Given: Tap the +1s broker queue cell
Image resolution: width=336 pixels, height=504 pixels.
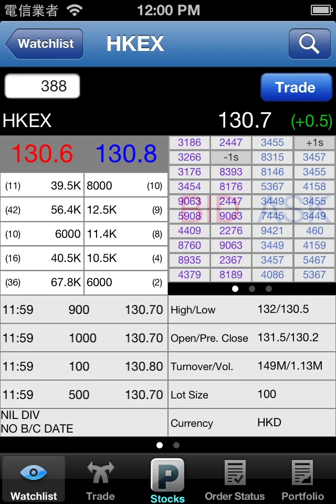Looking at the screenshot, I should click(x=314, y=142).
